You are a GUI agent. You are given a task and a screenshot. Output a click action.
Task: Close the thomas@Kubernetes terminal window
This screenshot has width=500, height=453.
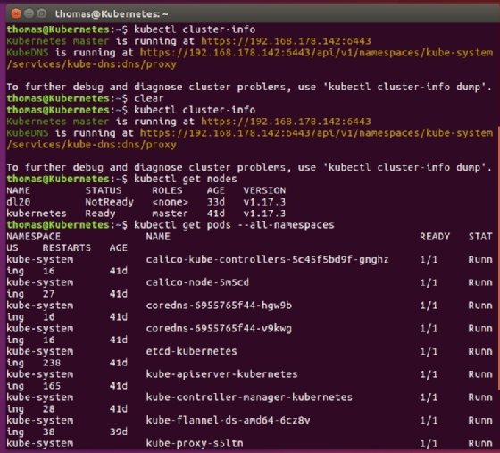(16, 13)
